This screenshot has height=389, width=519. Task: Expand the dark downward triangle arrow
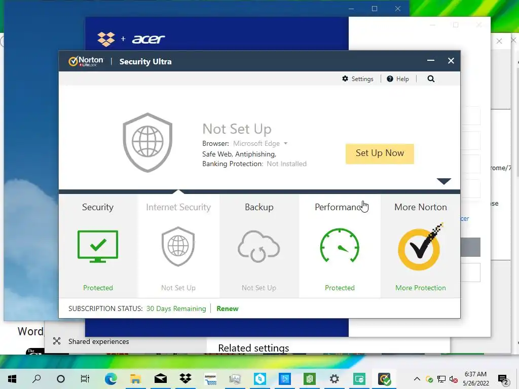pyautogui.click(x=443, y=181)
